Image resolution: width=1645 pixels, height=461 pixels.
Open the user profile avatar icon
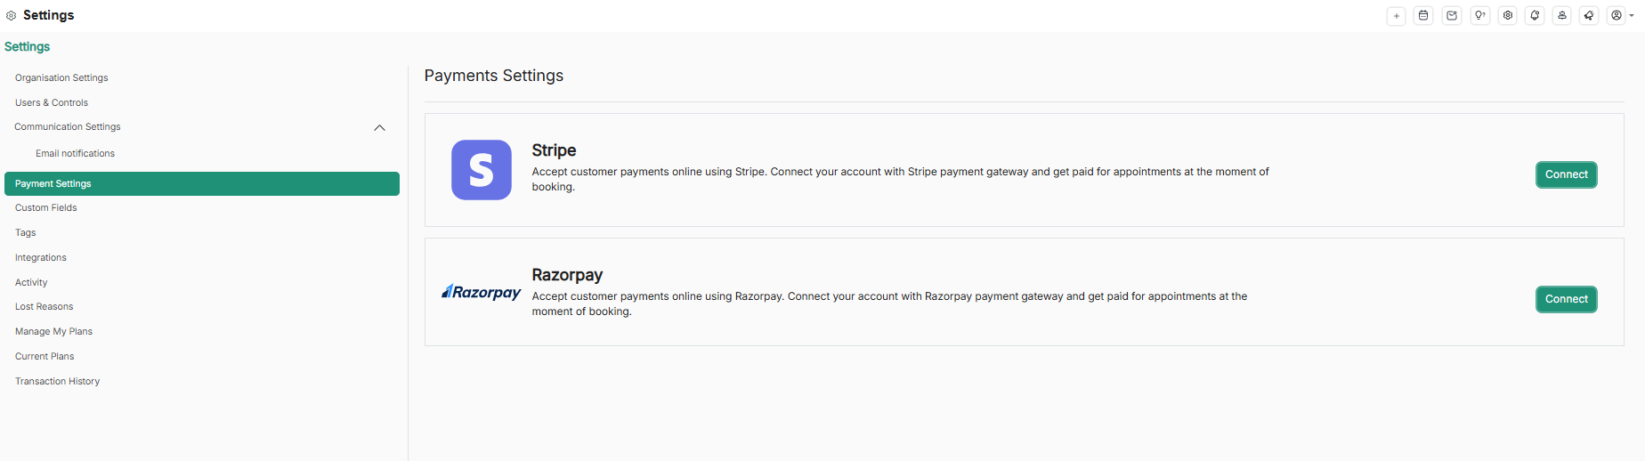(1617, 16)
